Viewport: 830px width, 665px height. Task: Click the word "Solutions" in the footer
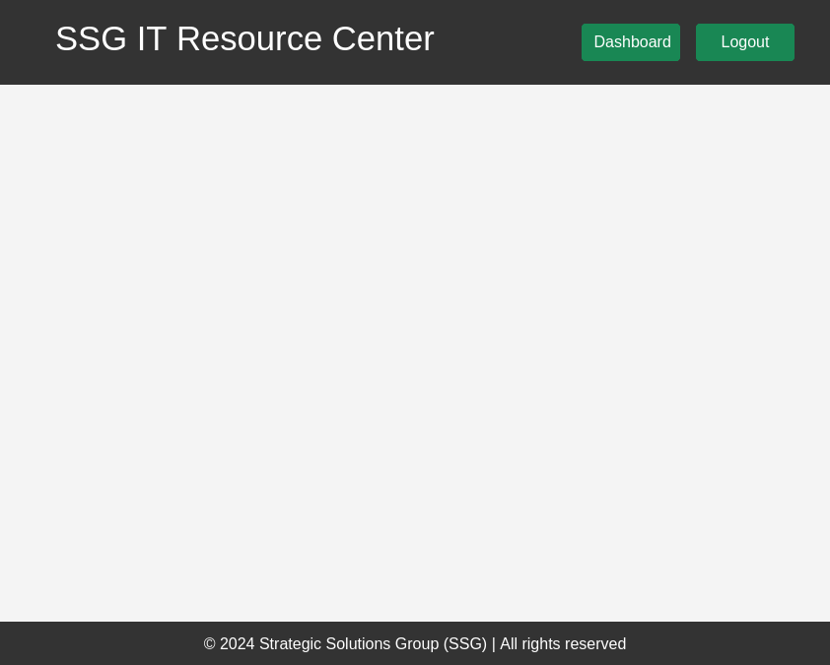tap(358, 644)
